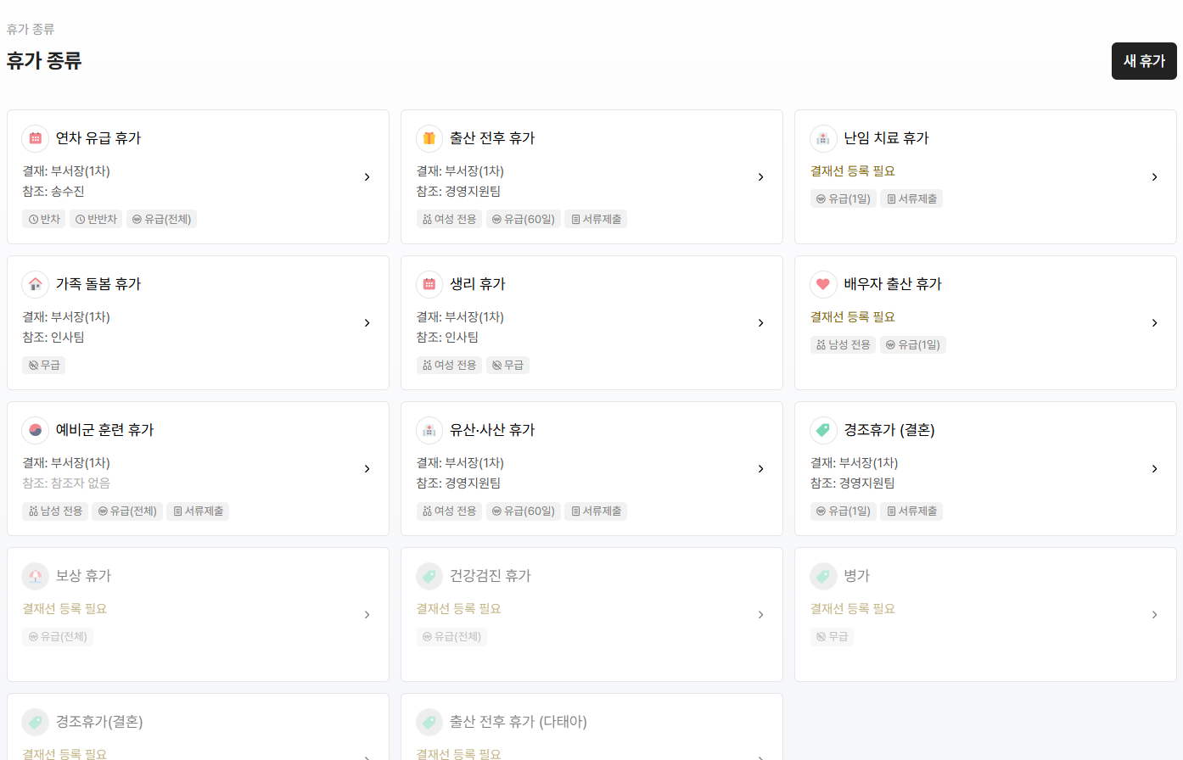Click the house icon for 가족 돌봄 휴가
This screenshot has width=1183, height=760.
tap(36, 284)
